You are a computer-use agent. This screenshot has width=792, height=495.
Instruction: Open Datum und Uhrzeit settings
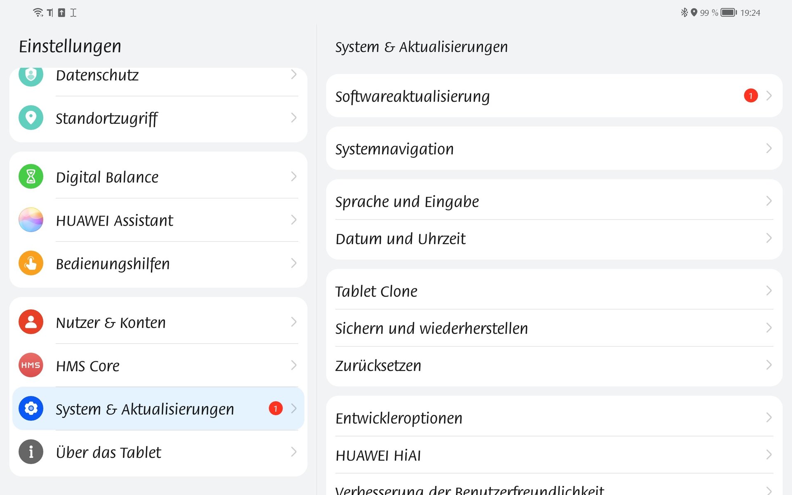(554, 239)
